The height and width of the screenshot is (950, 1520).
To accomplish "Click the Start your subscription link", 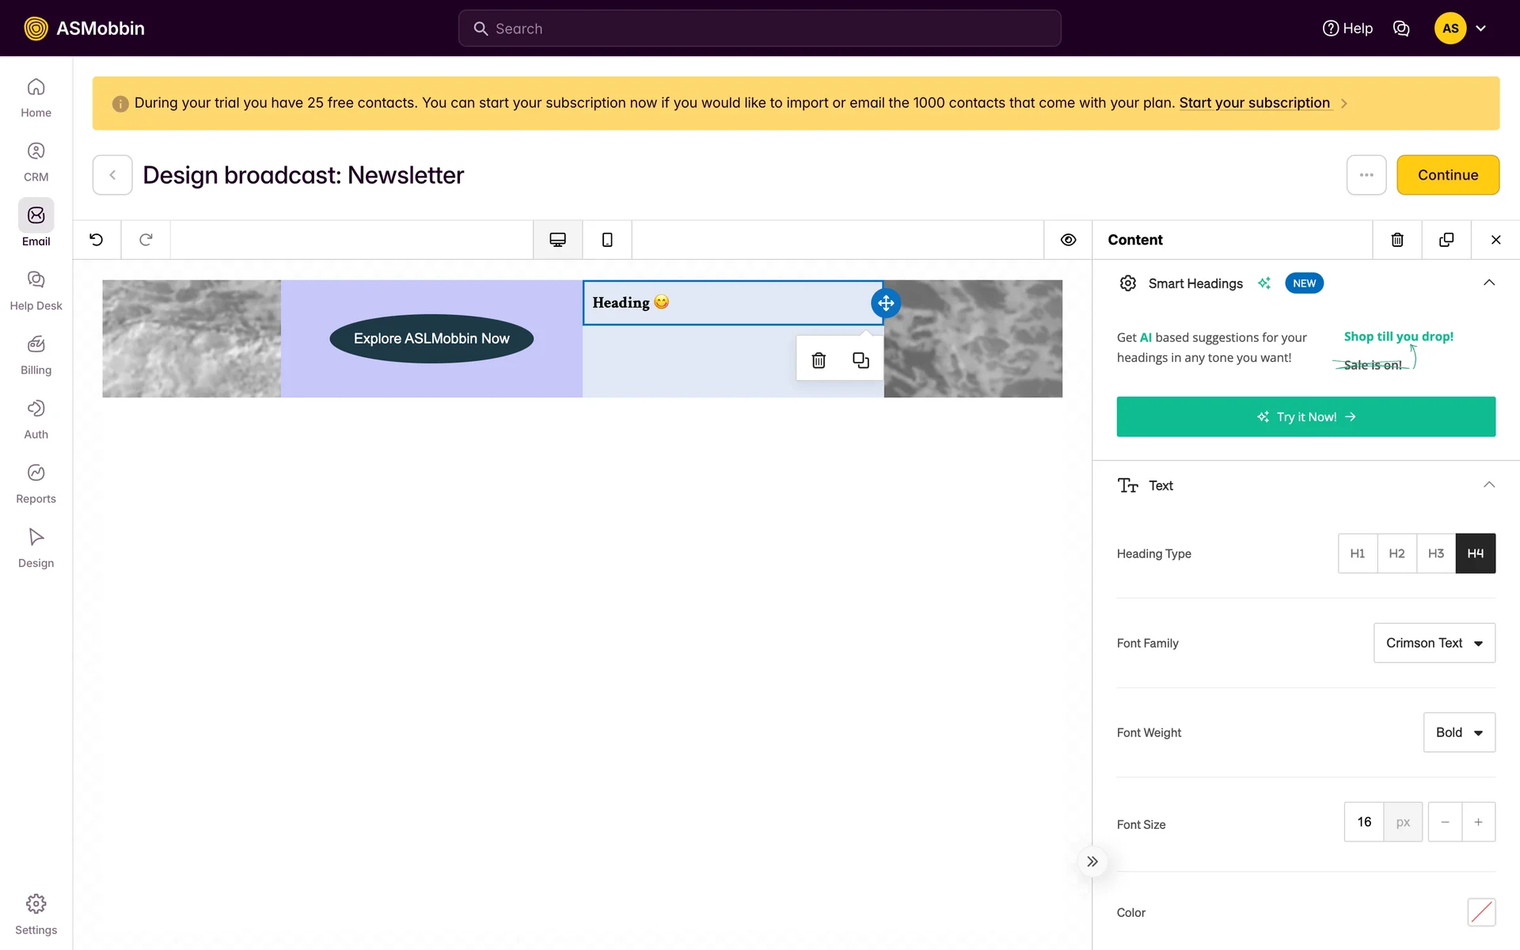I will [x=1254, y=103].
